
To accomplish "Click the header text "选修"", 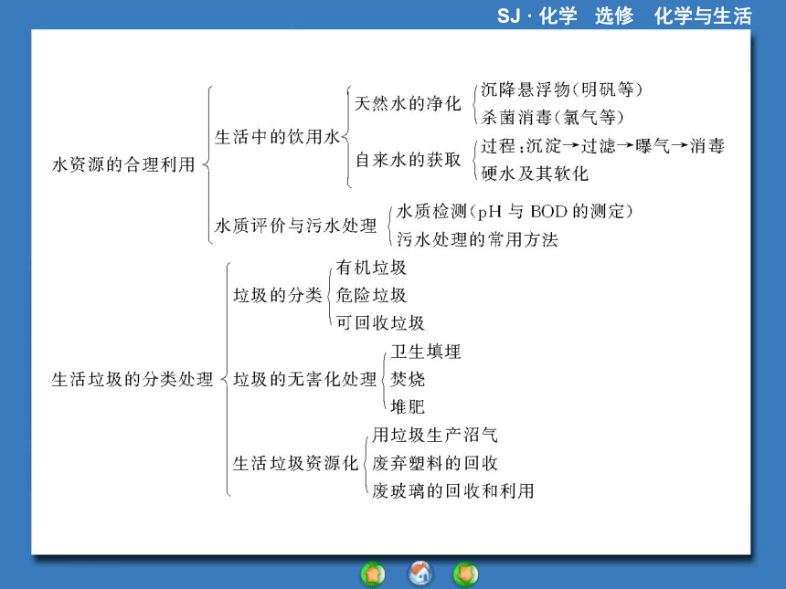I will click(x=614, y=16).
